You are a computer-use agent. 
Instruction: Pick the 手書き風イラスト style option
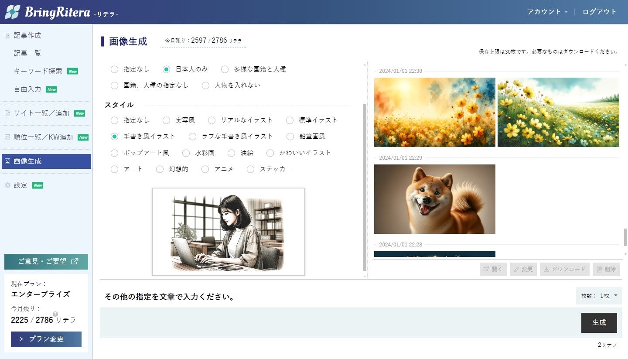coord(114,137)
